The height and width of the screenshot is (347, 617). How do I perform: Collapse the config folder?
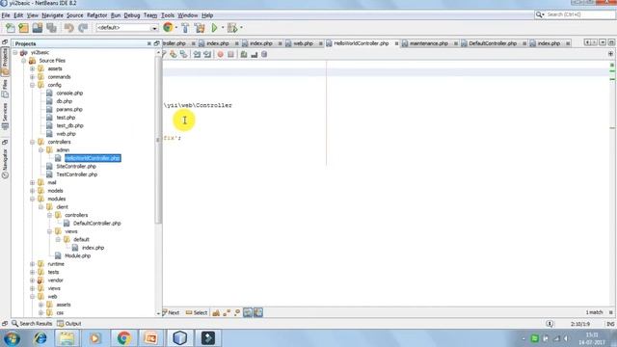(x=32, y=85)
